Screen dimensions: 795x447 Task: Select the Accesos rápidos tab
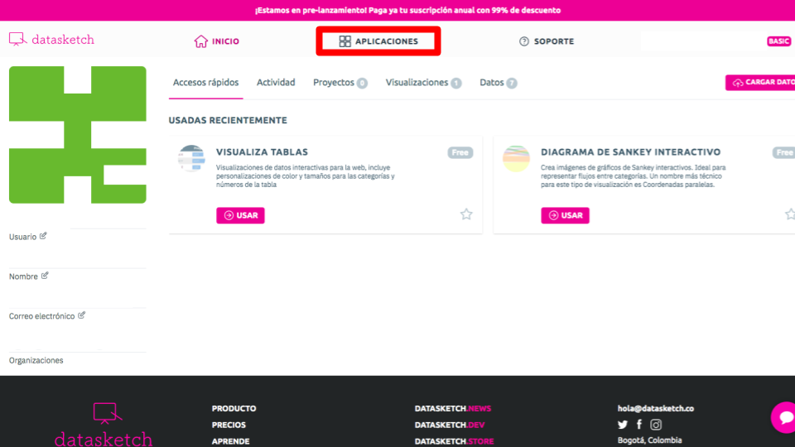click(206, 83)
